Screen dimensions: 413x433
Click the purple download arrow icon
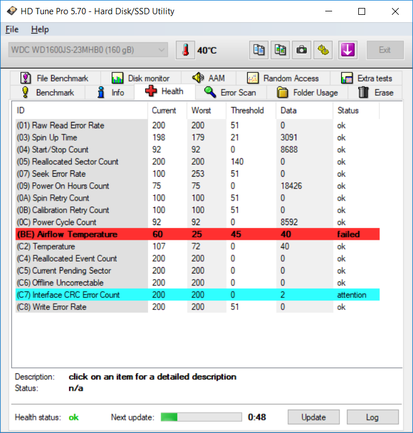[348, 50]
